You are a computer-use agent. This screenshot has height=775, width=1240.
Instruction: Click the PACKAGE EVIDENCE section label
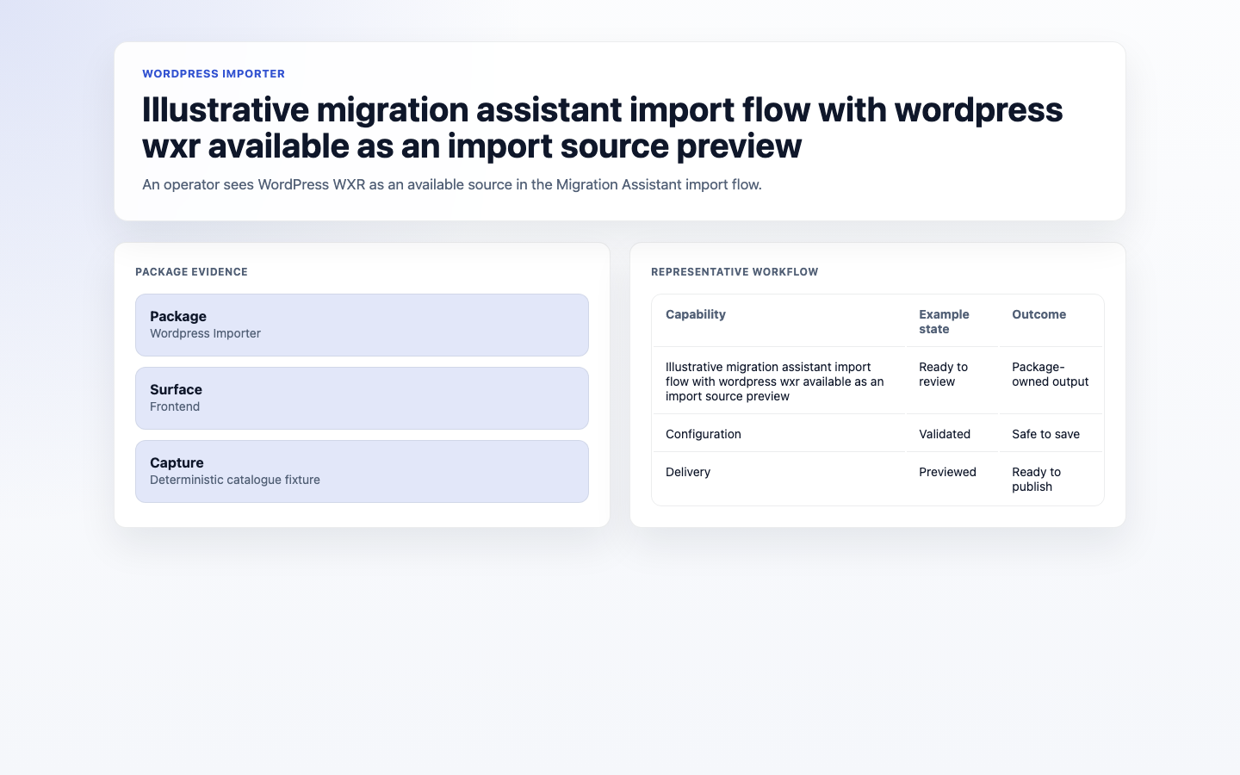pos(191,272)
